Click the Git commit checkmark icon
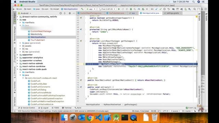Viewport: 219px width, 123px height. point(160,9)
